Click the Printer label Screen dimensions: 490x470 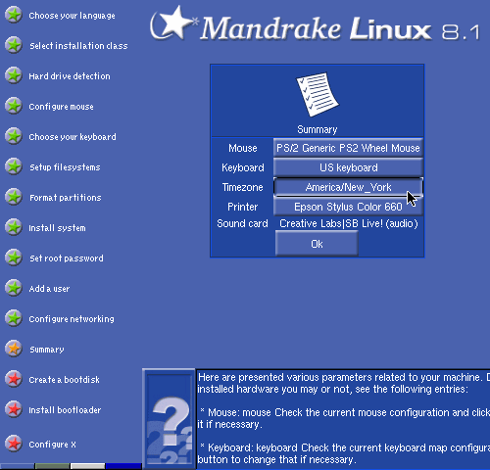(242, 207)
